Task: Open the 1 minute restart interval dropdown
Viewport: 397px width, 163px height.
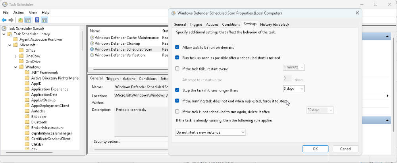Action: coord(294,67)
